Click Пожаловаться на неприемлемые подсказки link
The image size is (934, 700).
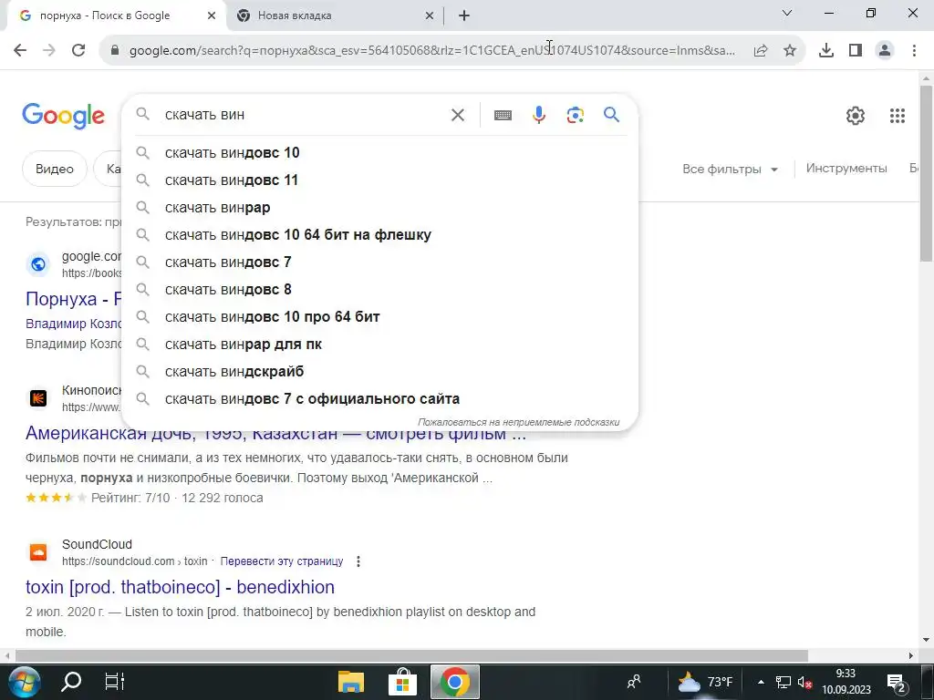(x=518, y=422)
